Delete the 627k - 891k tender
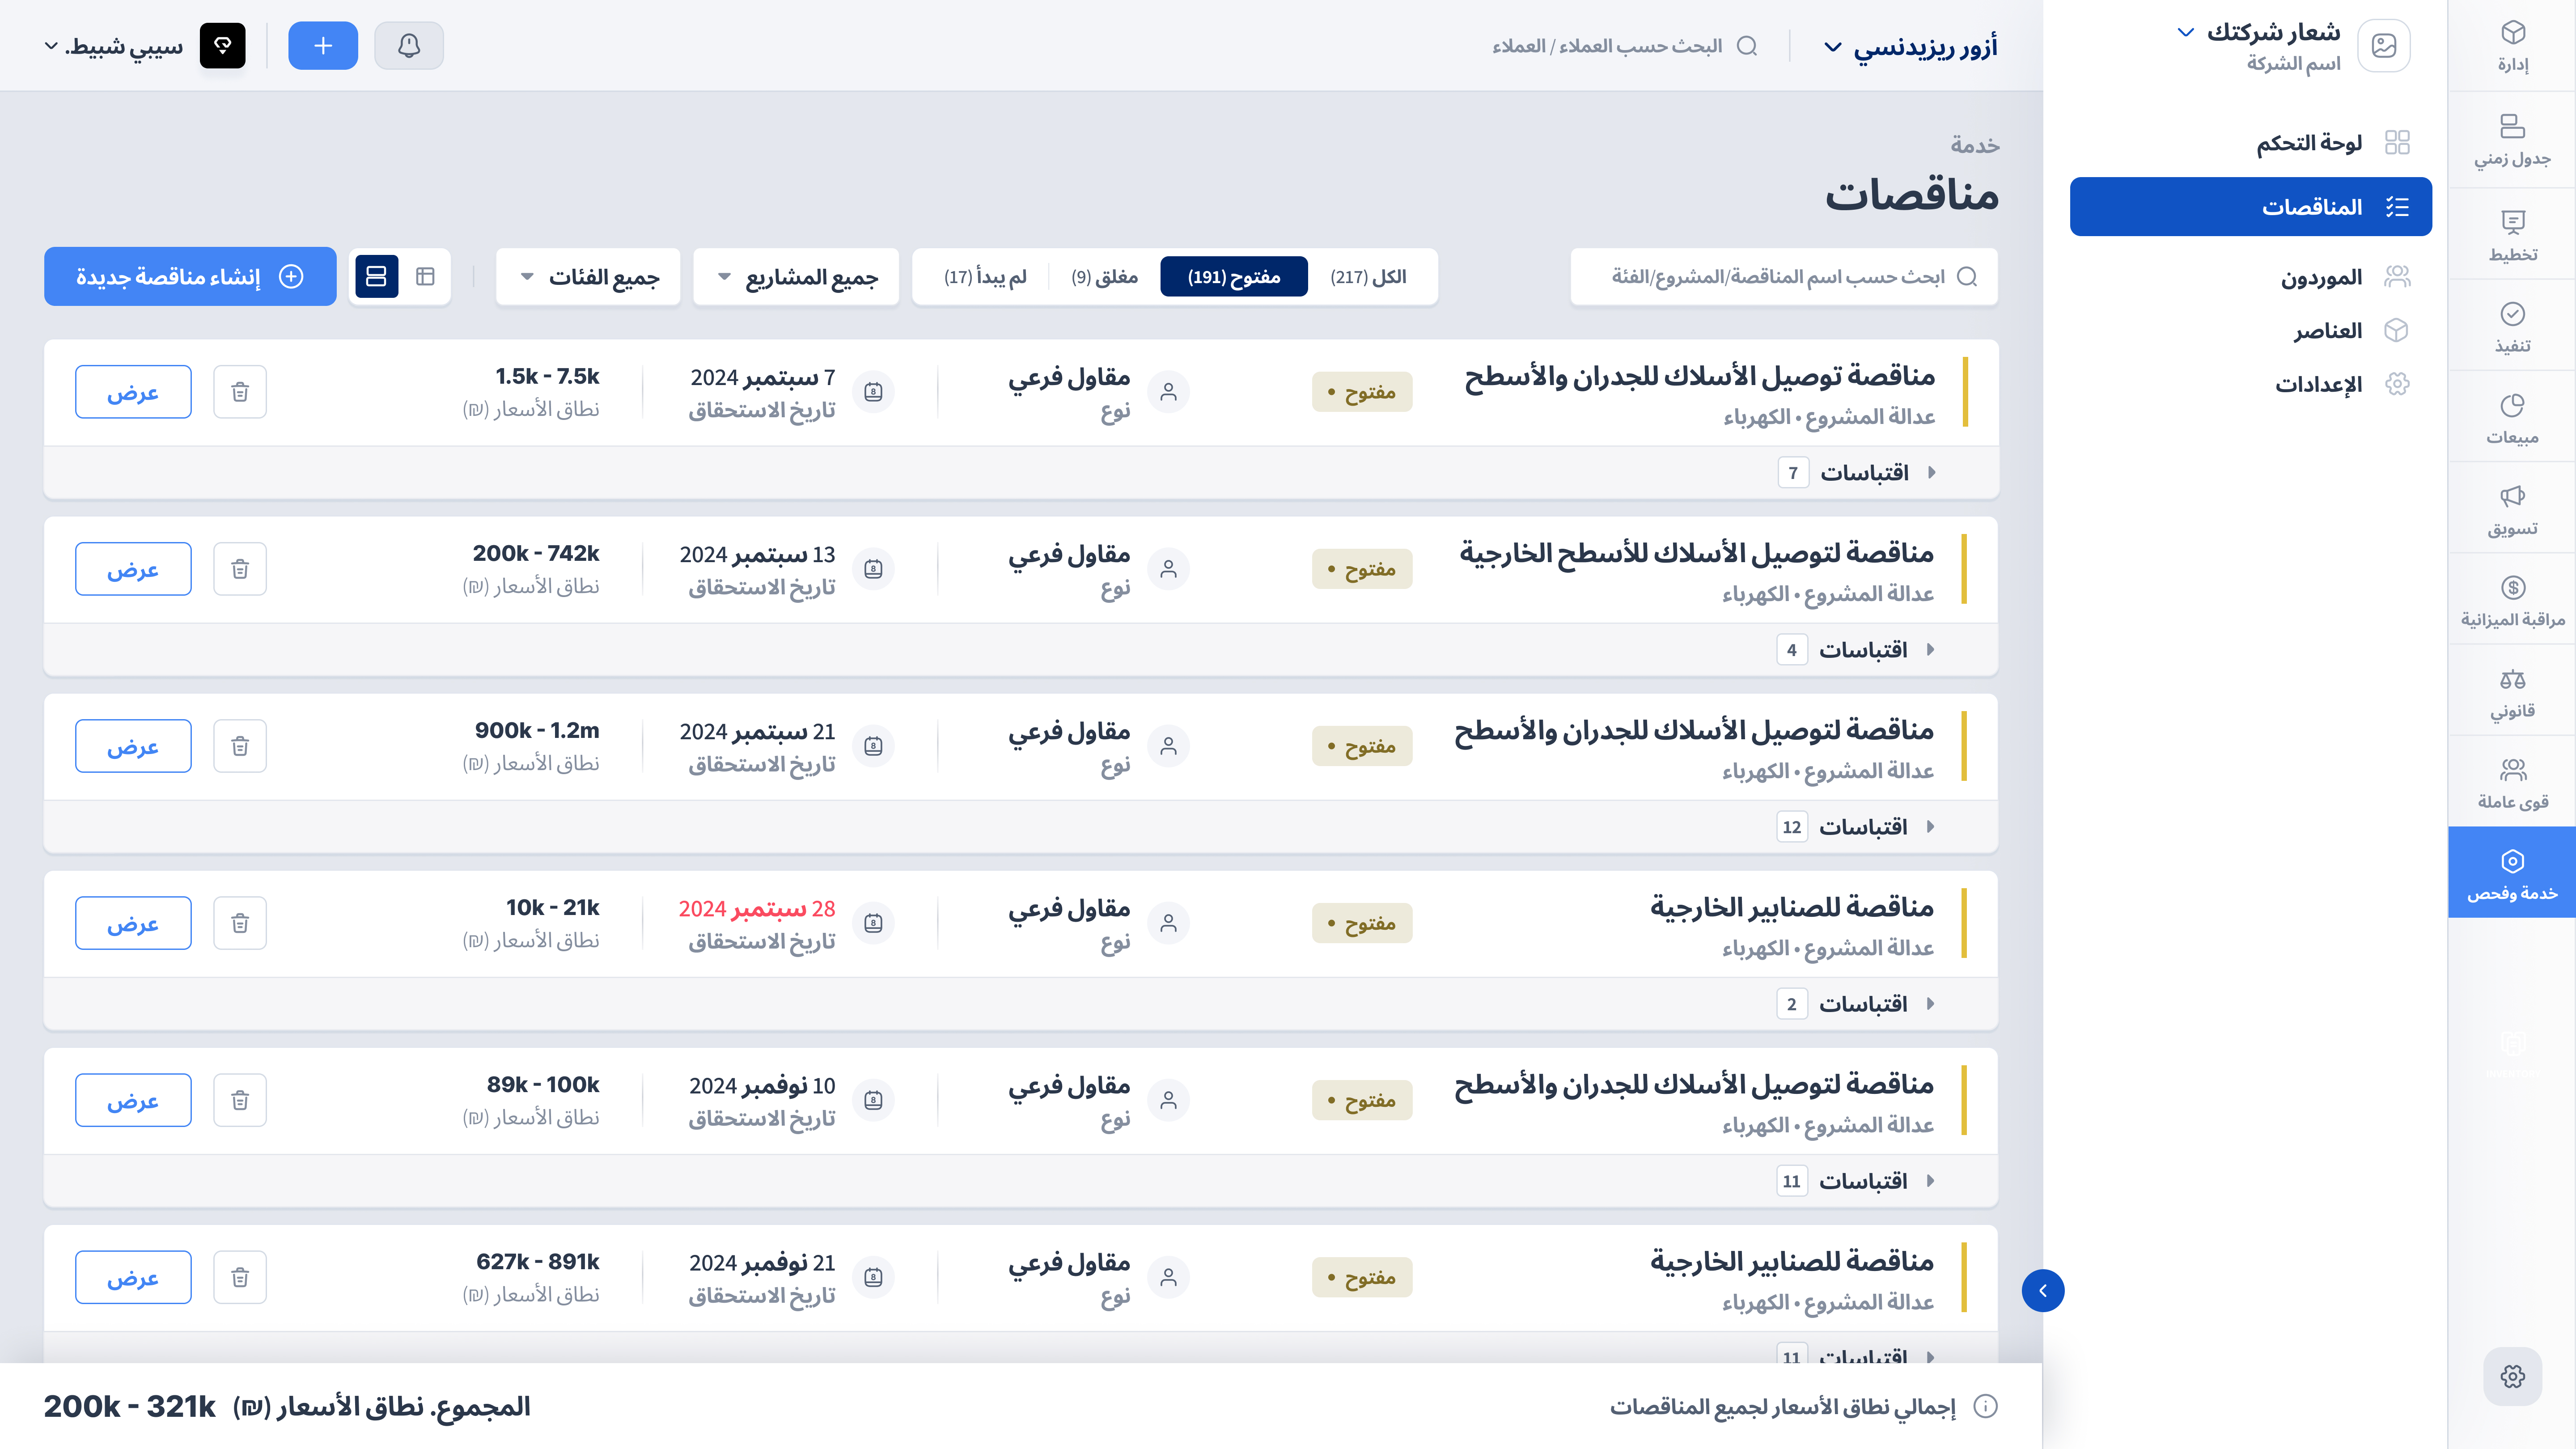 coord(240,1277)
